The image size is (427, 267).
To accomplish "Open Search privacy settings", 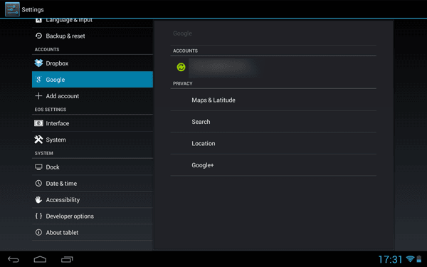I will [x=273, y=122].
